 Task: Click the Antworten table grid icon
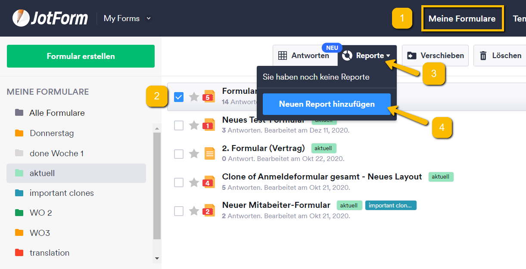[283, 56]
